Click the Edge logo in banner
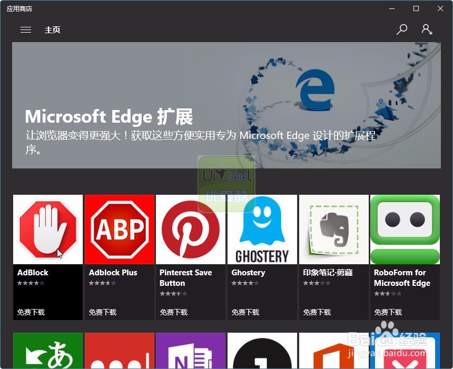453x369 pixels. 315,90
